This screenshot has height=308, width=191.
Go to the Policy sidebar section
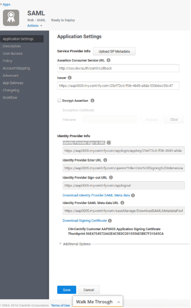(x=8, y=61)
